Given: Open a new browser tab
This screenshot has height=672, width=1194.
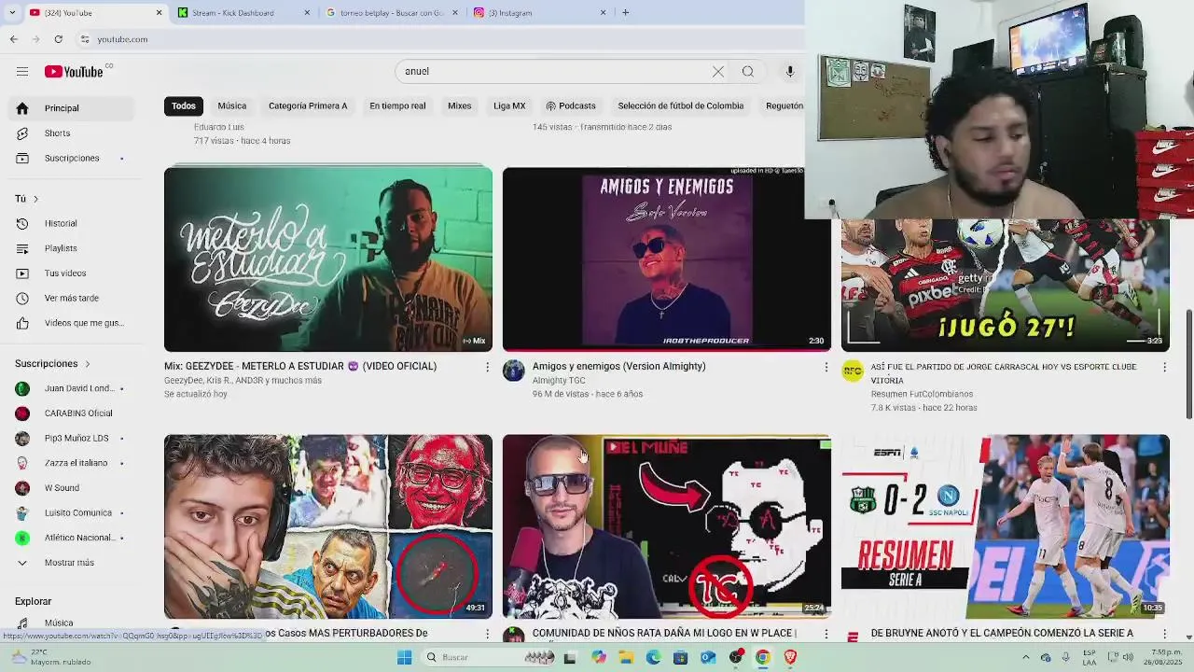Looking at the screenshot, I should coord(625,13).
